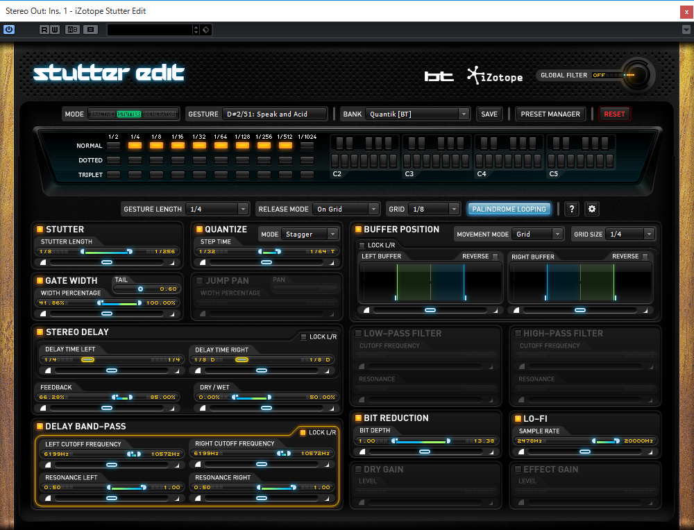Screen dimensions: 694x530
Task: Disable the Quantize module
Action: [x=199, y=229]
